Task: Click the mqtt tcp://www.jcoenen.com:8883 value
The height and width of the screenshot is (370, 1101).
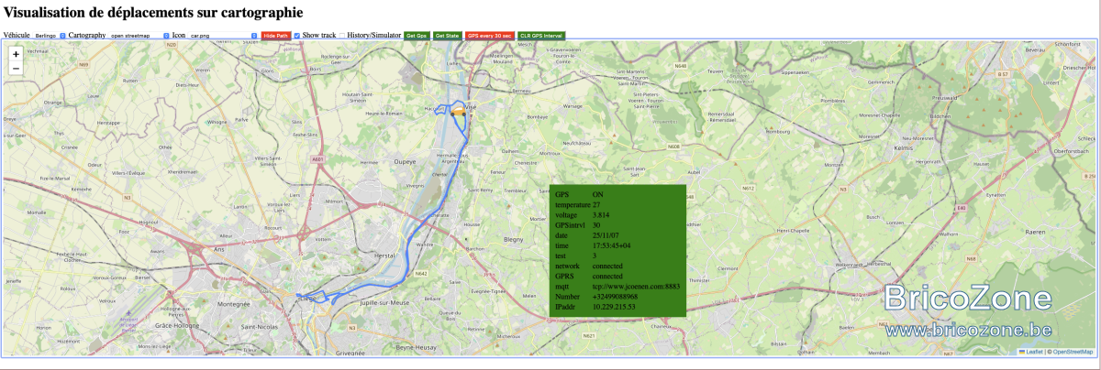Action: (x=636, y=287)
